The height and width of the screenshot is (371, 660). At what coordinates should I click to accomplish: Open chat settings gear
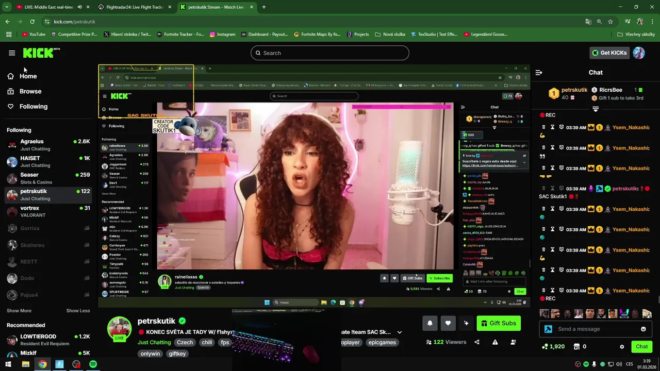622,347
